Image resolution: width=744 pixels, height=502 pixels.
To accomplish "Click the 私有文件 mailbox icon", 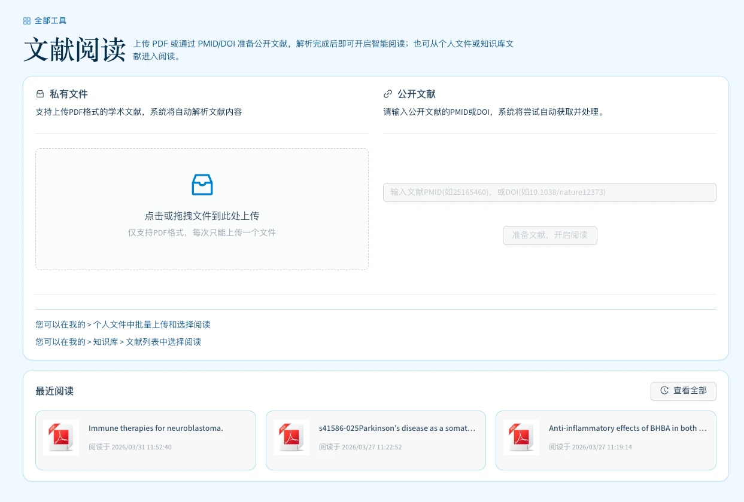I will click(x=40, y=94).
